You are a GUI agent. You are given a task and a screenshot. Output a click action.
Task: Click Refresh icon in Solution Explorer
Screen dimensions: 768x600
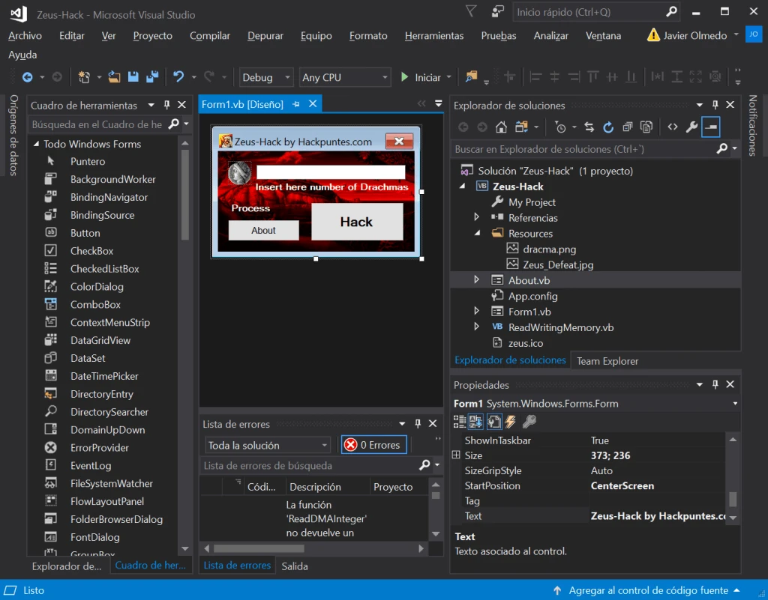[607, 127]
